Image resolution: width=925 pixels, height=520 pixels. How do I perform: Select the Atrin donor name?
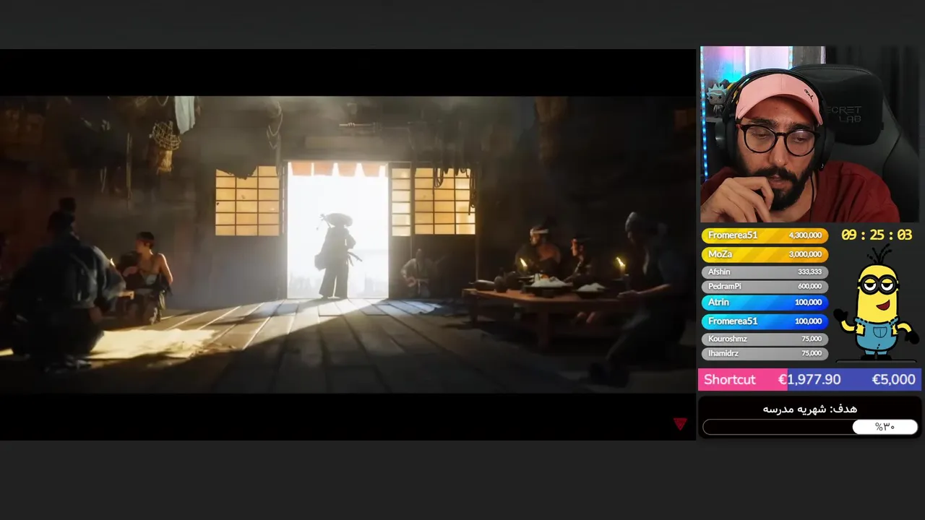(718, 303)
